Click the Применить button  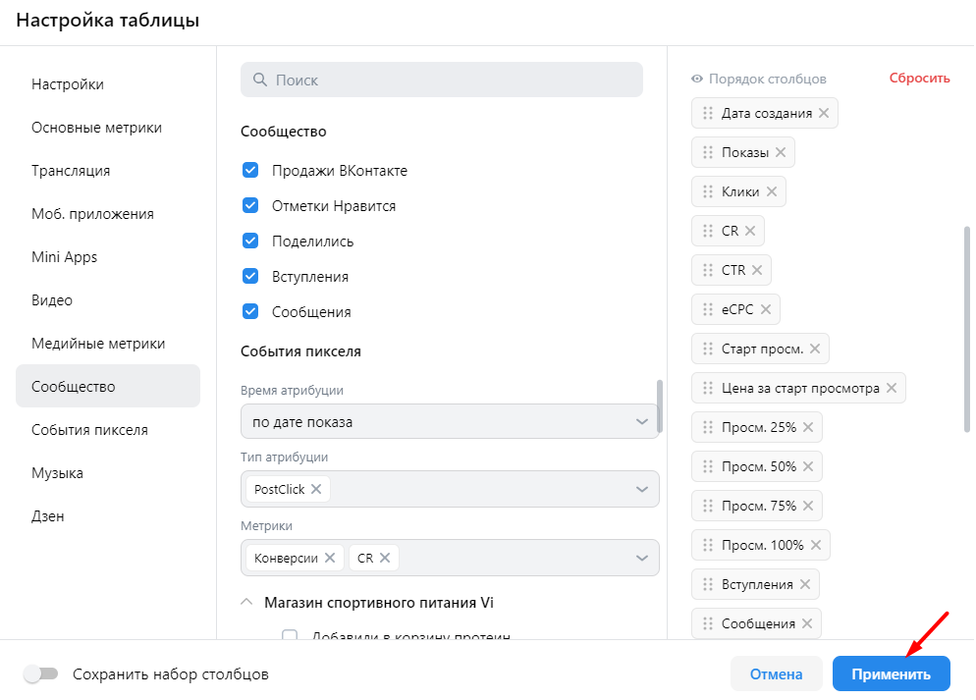coord(891,674)
